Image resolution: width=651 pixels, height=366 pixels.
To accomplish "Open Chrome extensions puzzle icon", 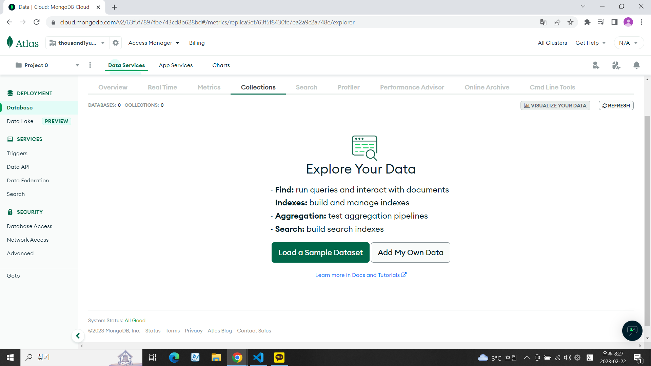I will pyautogui.click(x=587, y=22).
